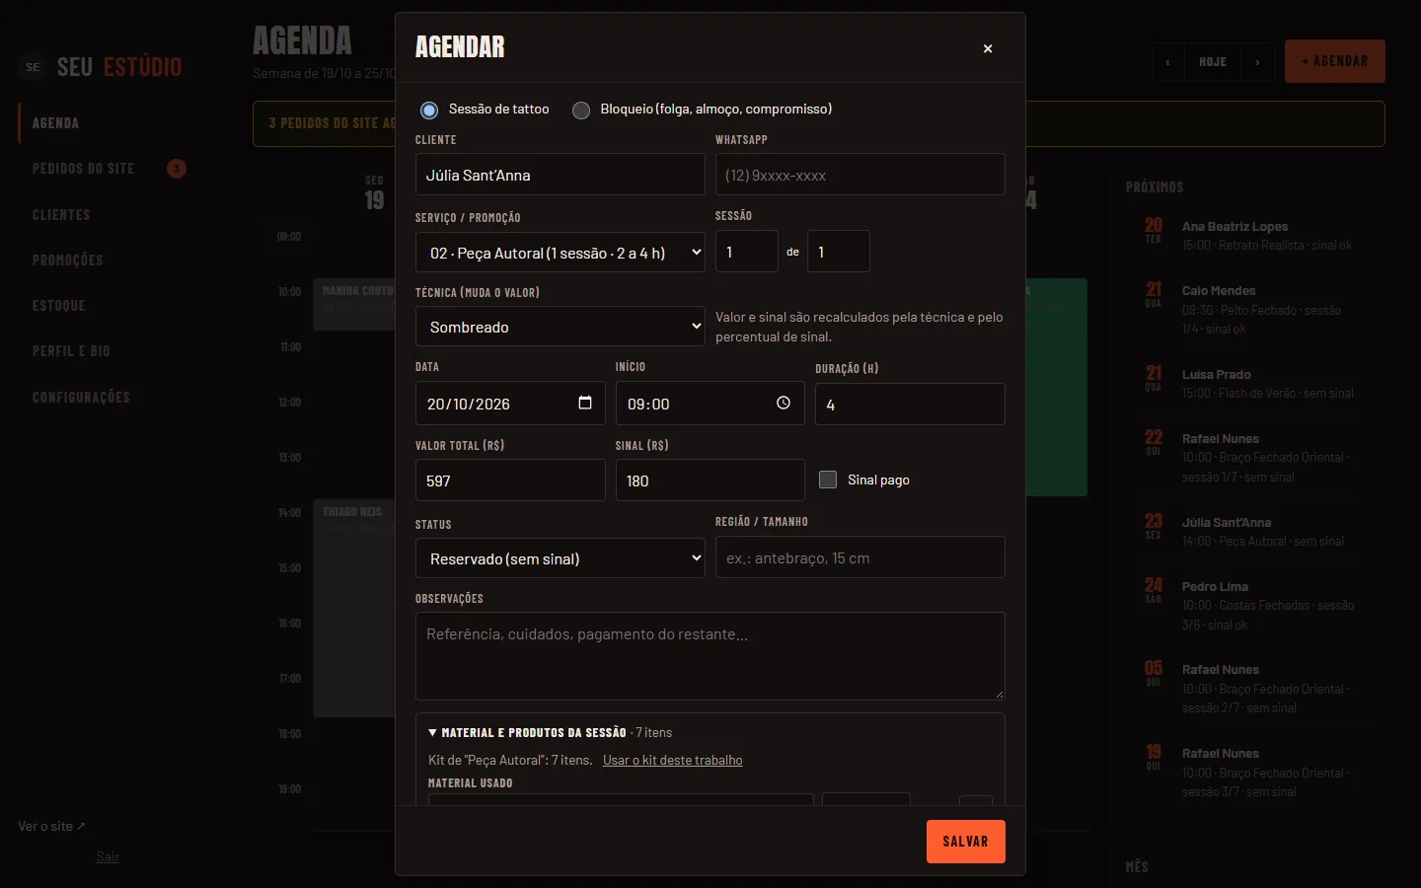The width and height of the screenshot is (1421, 888).
Task: Open the Status dropdown showing Reservado
Action: coord(561,558)
